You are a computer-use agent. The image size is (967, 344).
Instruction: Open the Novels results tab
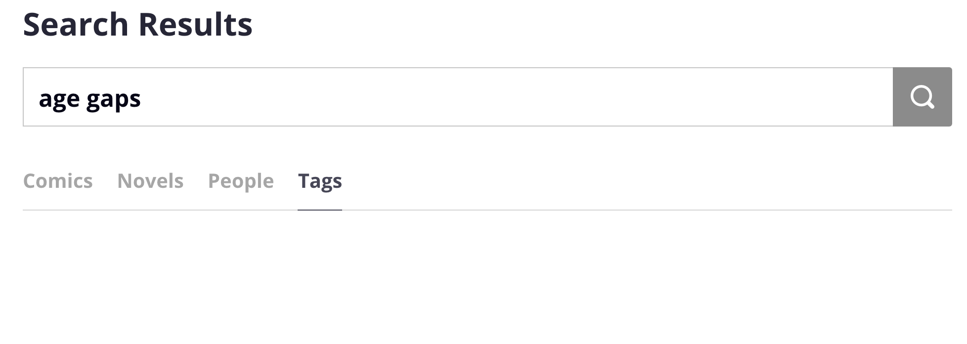click(x=150, y=181)
